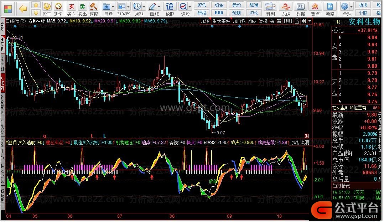Open 模拟 simulated trading gavel icon
The image size is (384, 222).
point(94,6)
